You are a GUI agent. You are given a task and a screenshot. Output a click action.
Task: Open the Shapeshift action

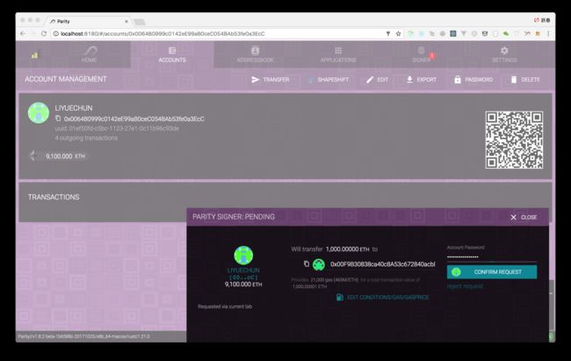coord(329,79)
